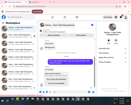Open the apps grid menu icon
131x105 pixels.
pyautogui.click(x=116, y=17)
